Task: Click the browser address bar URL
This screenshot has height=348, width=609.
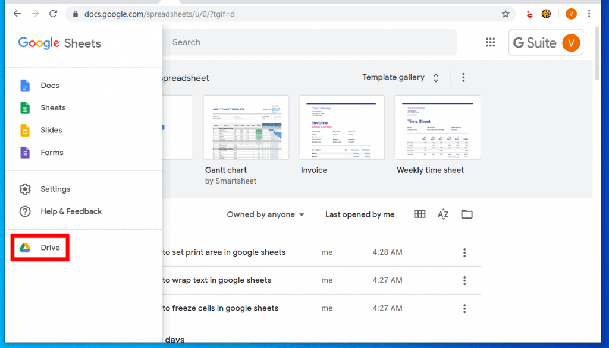Action: [159, 14]
